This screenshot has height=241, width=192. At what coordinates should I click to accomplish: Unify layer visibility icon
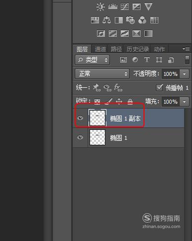click(107, 88)
